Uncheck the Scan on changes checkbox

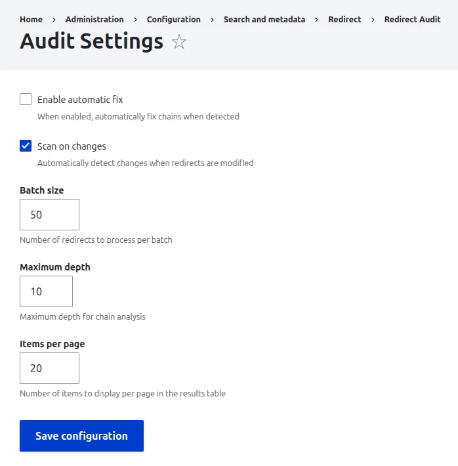coord(26,146)
